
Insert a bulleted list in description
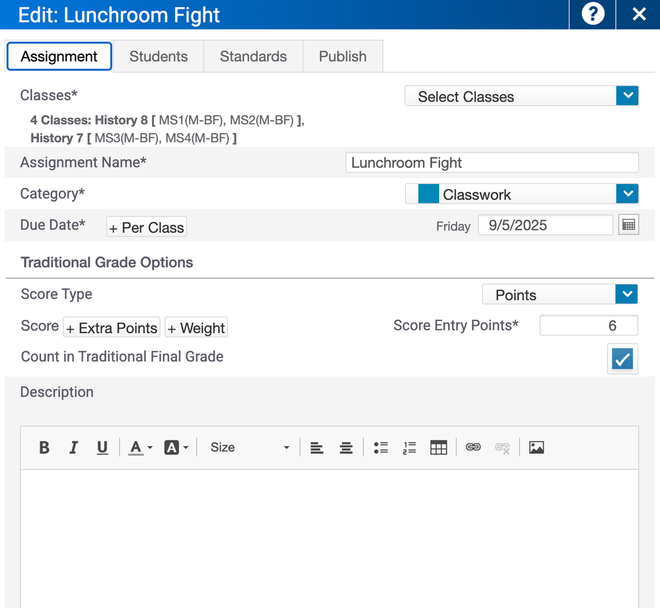tap(381, 448)
